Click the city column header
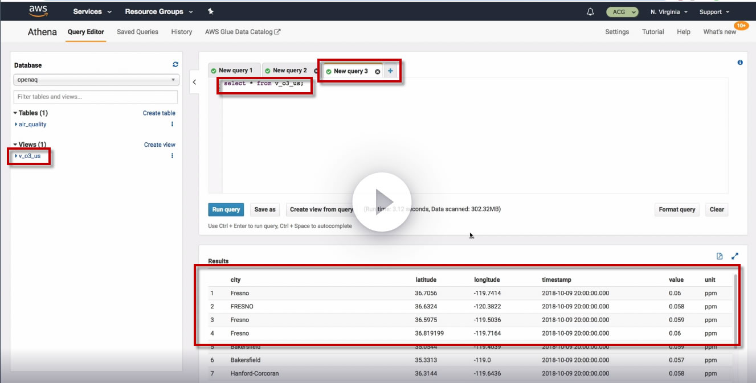Viewport: 756px width, 383px height. pyautogui.click(x=235, y=280)
